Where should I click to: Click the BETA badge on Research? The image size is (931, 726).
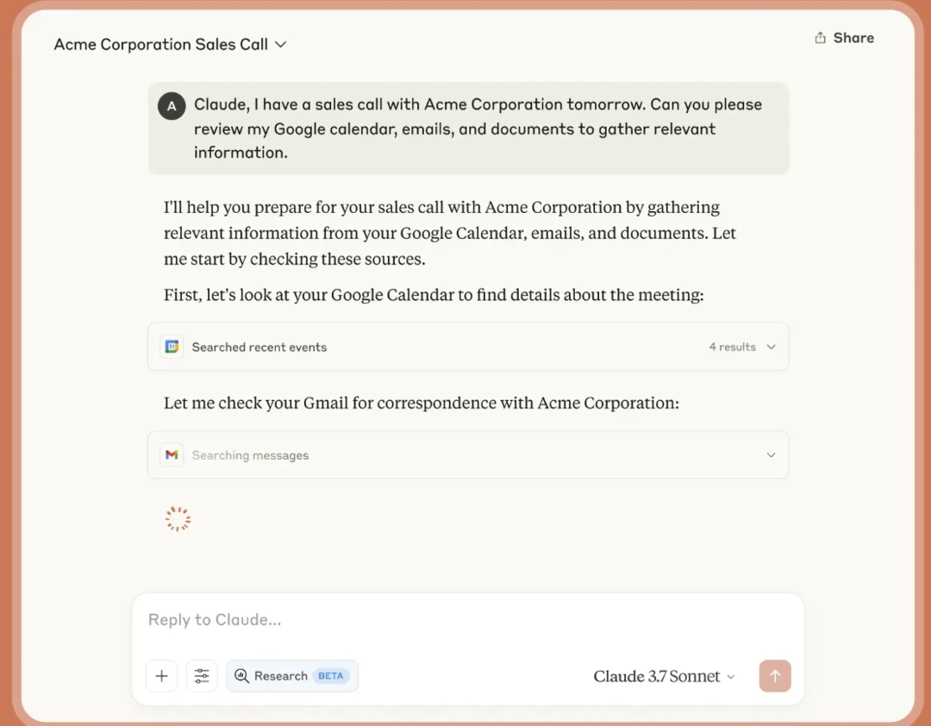coord(331,676)
